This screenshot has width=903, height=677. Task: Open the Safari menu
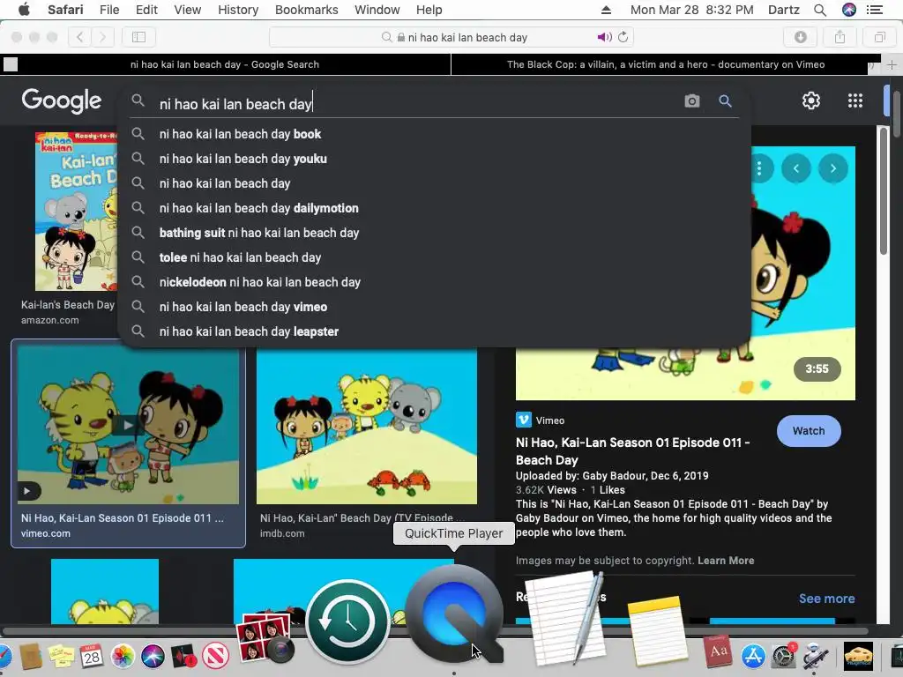pyautogui.click(x=65, y=10)
